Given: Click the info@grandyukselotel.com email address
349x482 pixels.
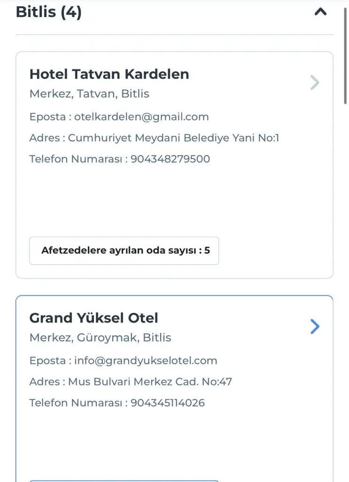Looking at the screenshot, I should 146,361.
